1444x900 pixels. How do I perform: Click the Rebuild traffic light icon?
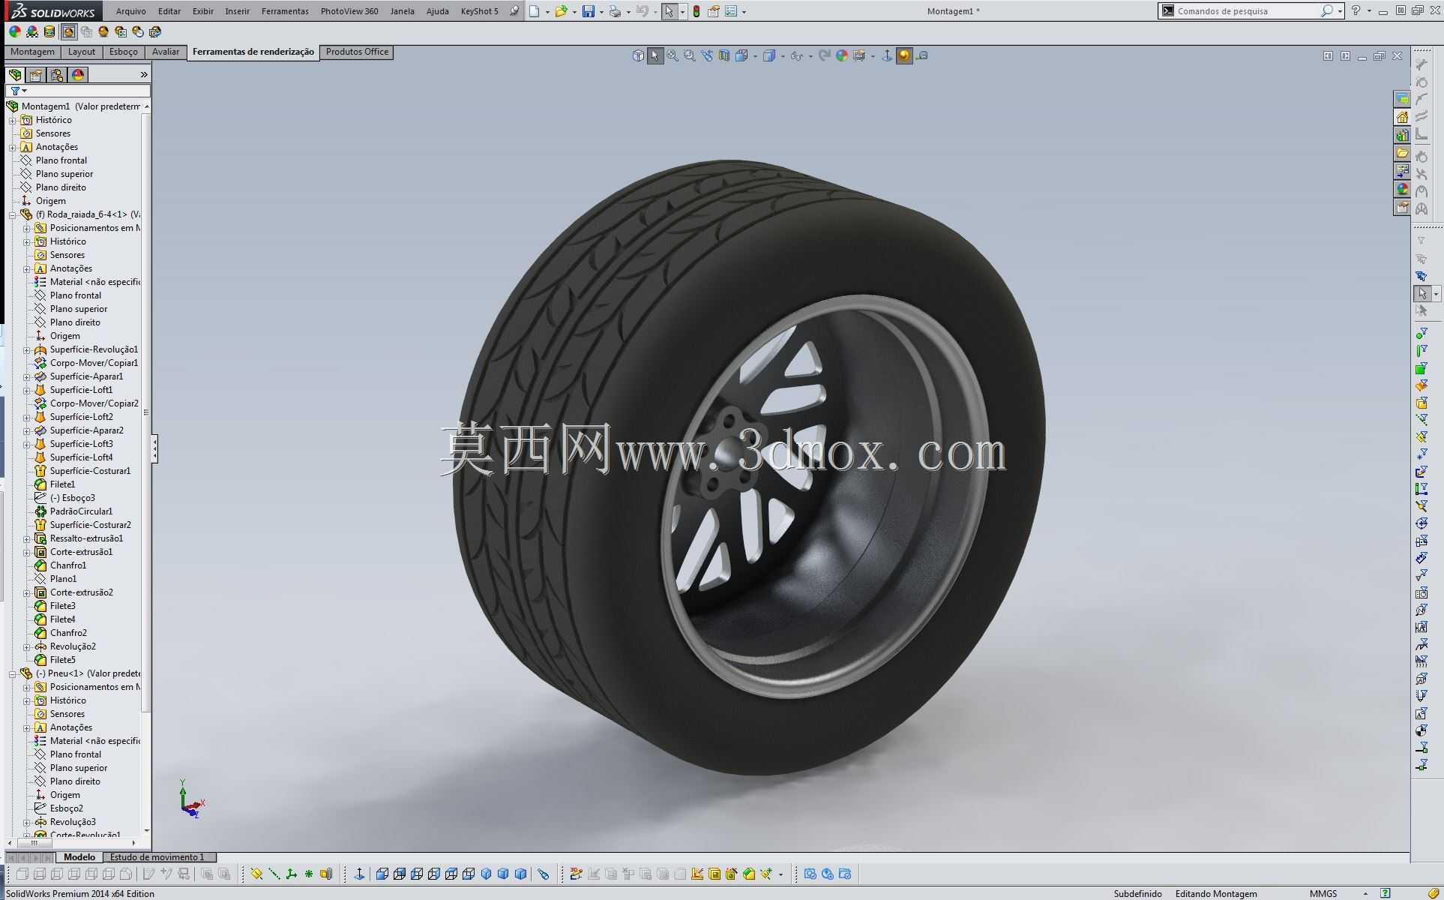click(x=697, y=11)
